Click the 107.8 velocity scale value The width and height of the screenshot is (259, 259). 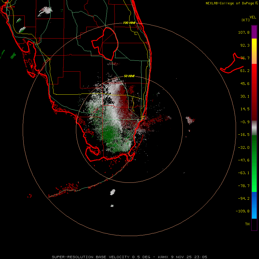click(x=244, y=32)
